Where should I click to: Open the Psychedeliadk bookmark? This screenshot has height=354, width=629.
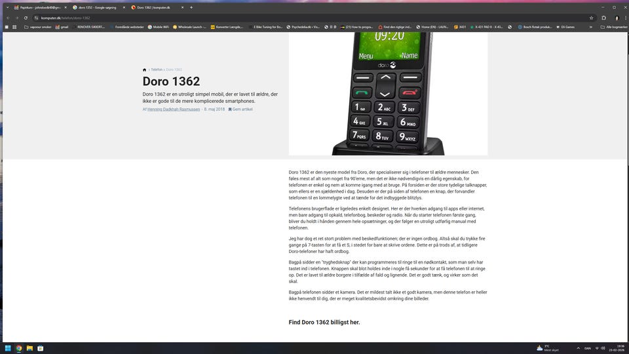click(x=303, y=27)
